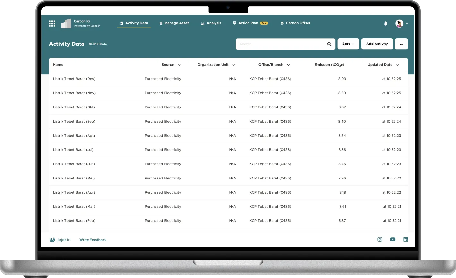Image resolution: width=456 pixels, height=278 pixels.
Task: Click the Add Activity button
Action: coord(377,44)
